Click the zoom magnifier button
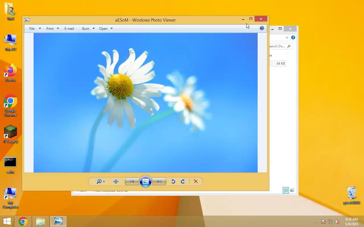 (x=99, y=182)
